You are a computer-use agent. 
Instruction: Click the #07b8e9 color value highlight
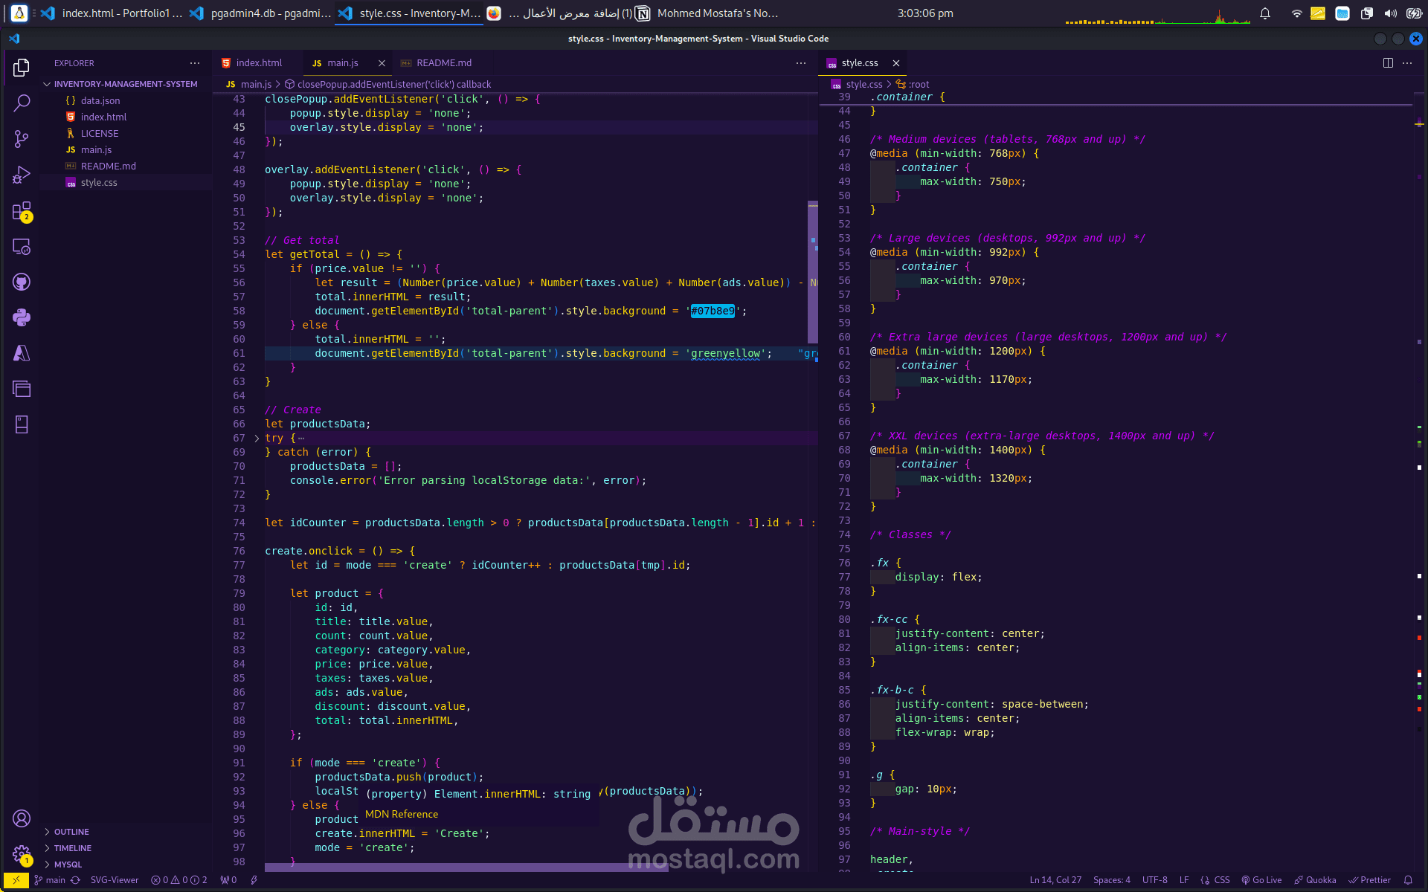coord(712,311)
